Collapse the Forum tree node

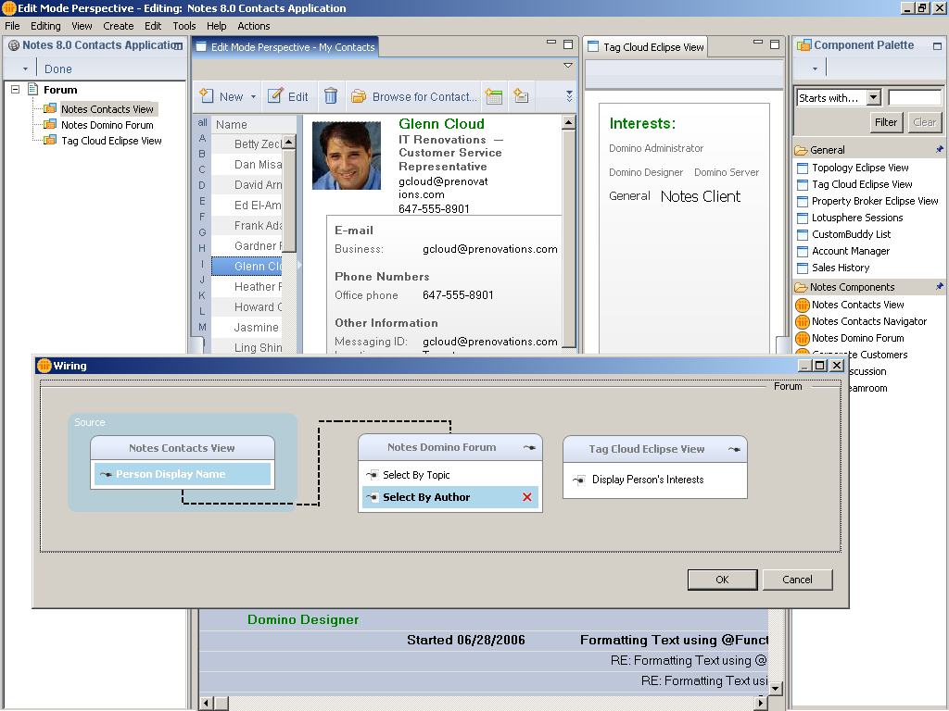click(16, 90)
